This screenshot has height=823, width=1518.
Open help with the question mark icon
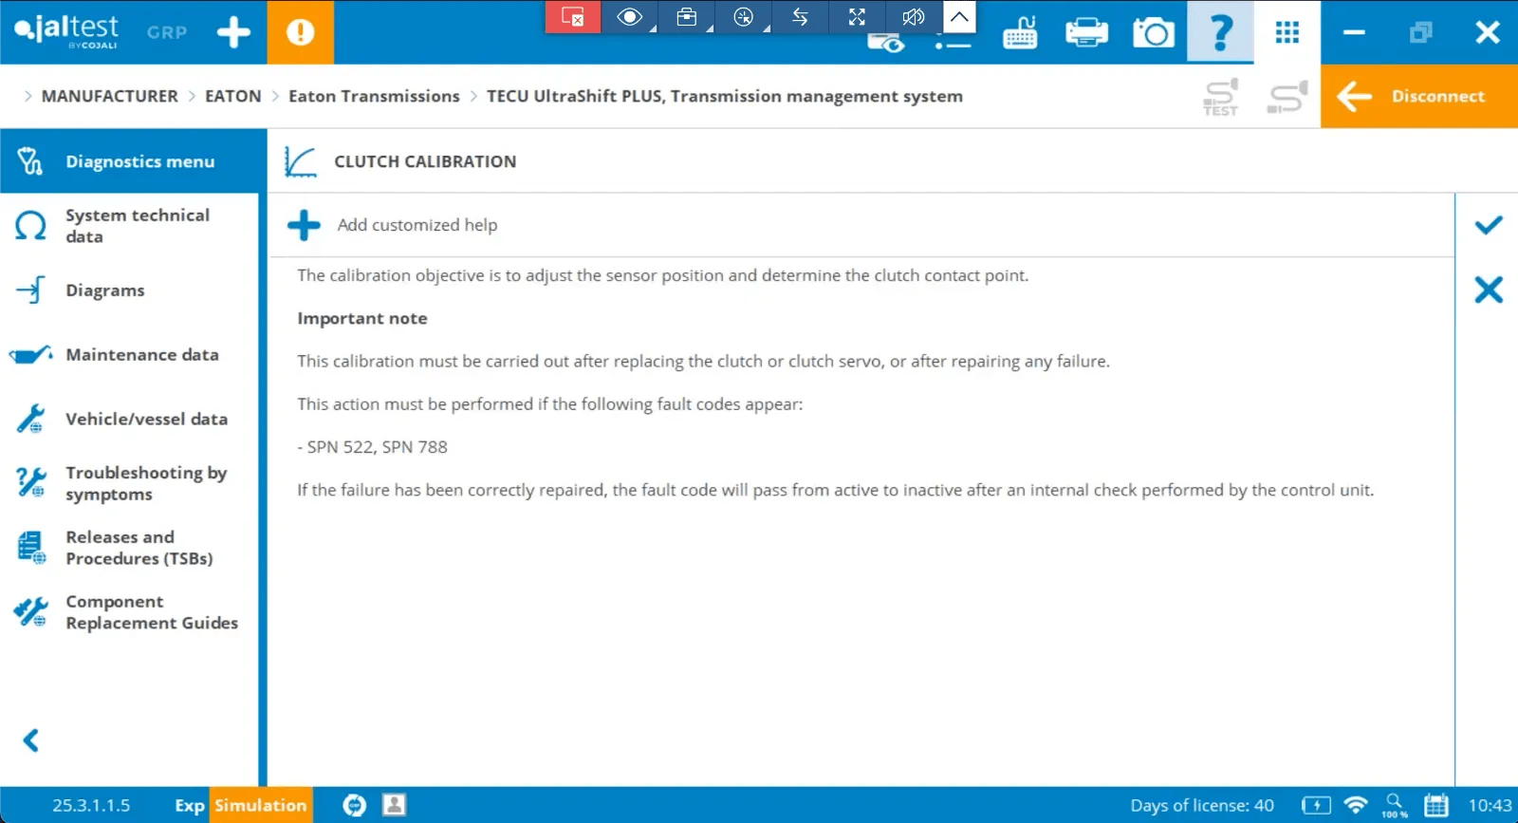(x=1220, y=32)
